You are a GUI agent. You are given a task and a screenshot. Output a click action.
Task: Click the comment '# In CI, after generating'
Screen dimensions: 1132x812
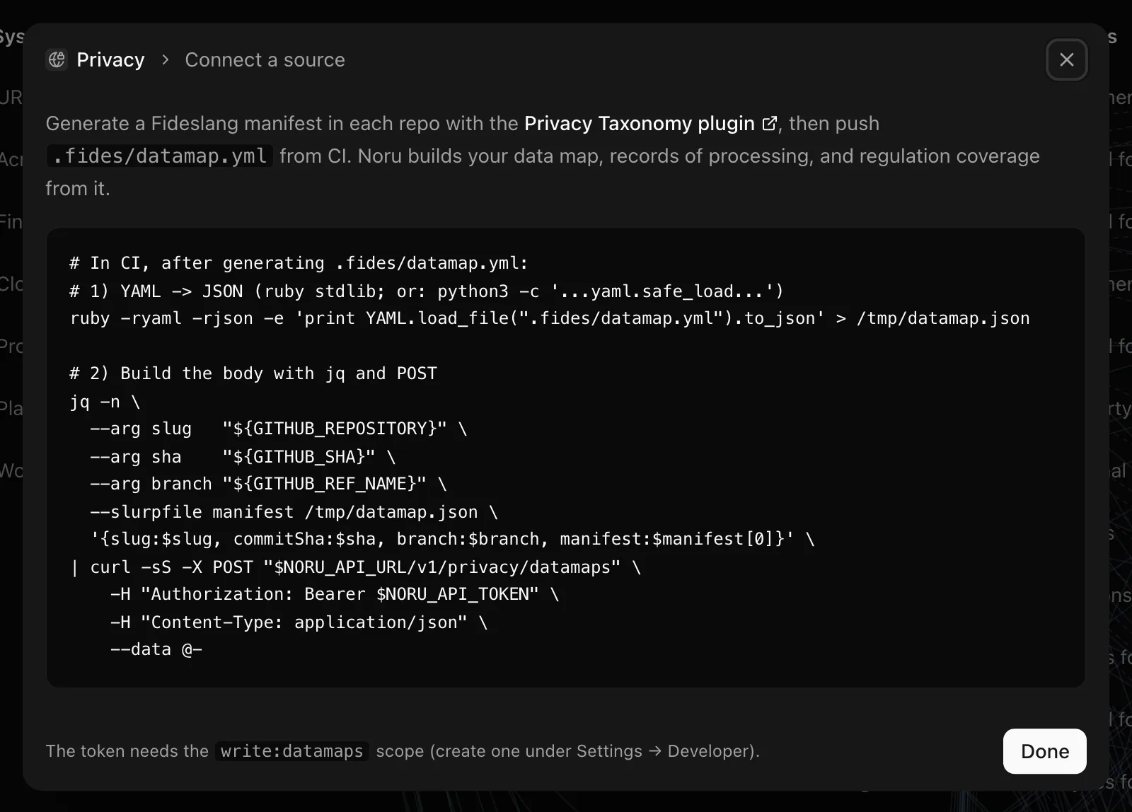pyautogui.click(x=299, y=263)
